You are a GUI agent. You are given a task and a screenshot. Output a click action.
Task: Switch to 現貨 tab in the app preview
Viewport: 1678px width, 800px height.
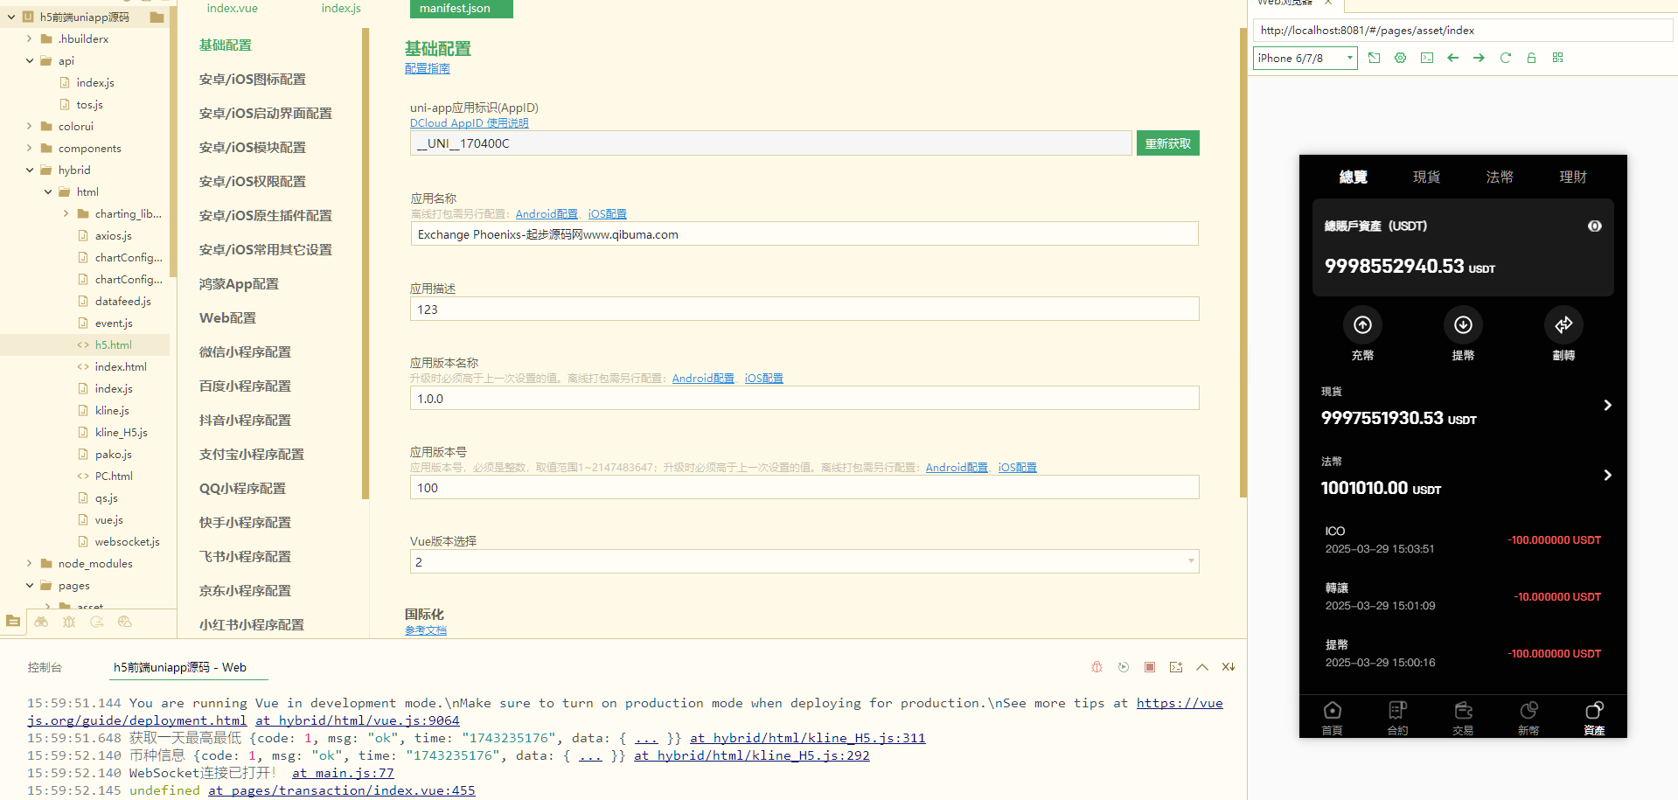(x=1426, y=177)
